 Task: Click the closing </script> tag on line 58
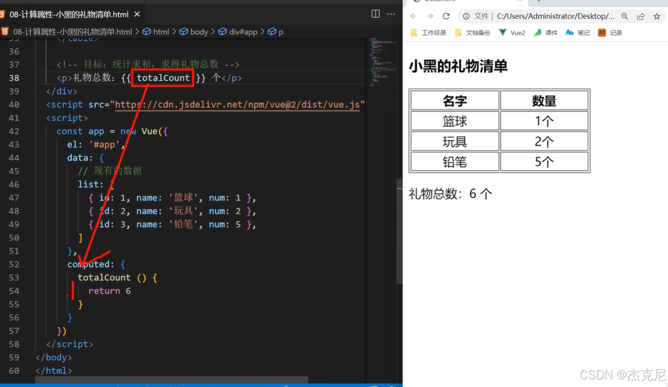tap(70, 344)
